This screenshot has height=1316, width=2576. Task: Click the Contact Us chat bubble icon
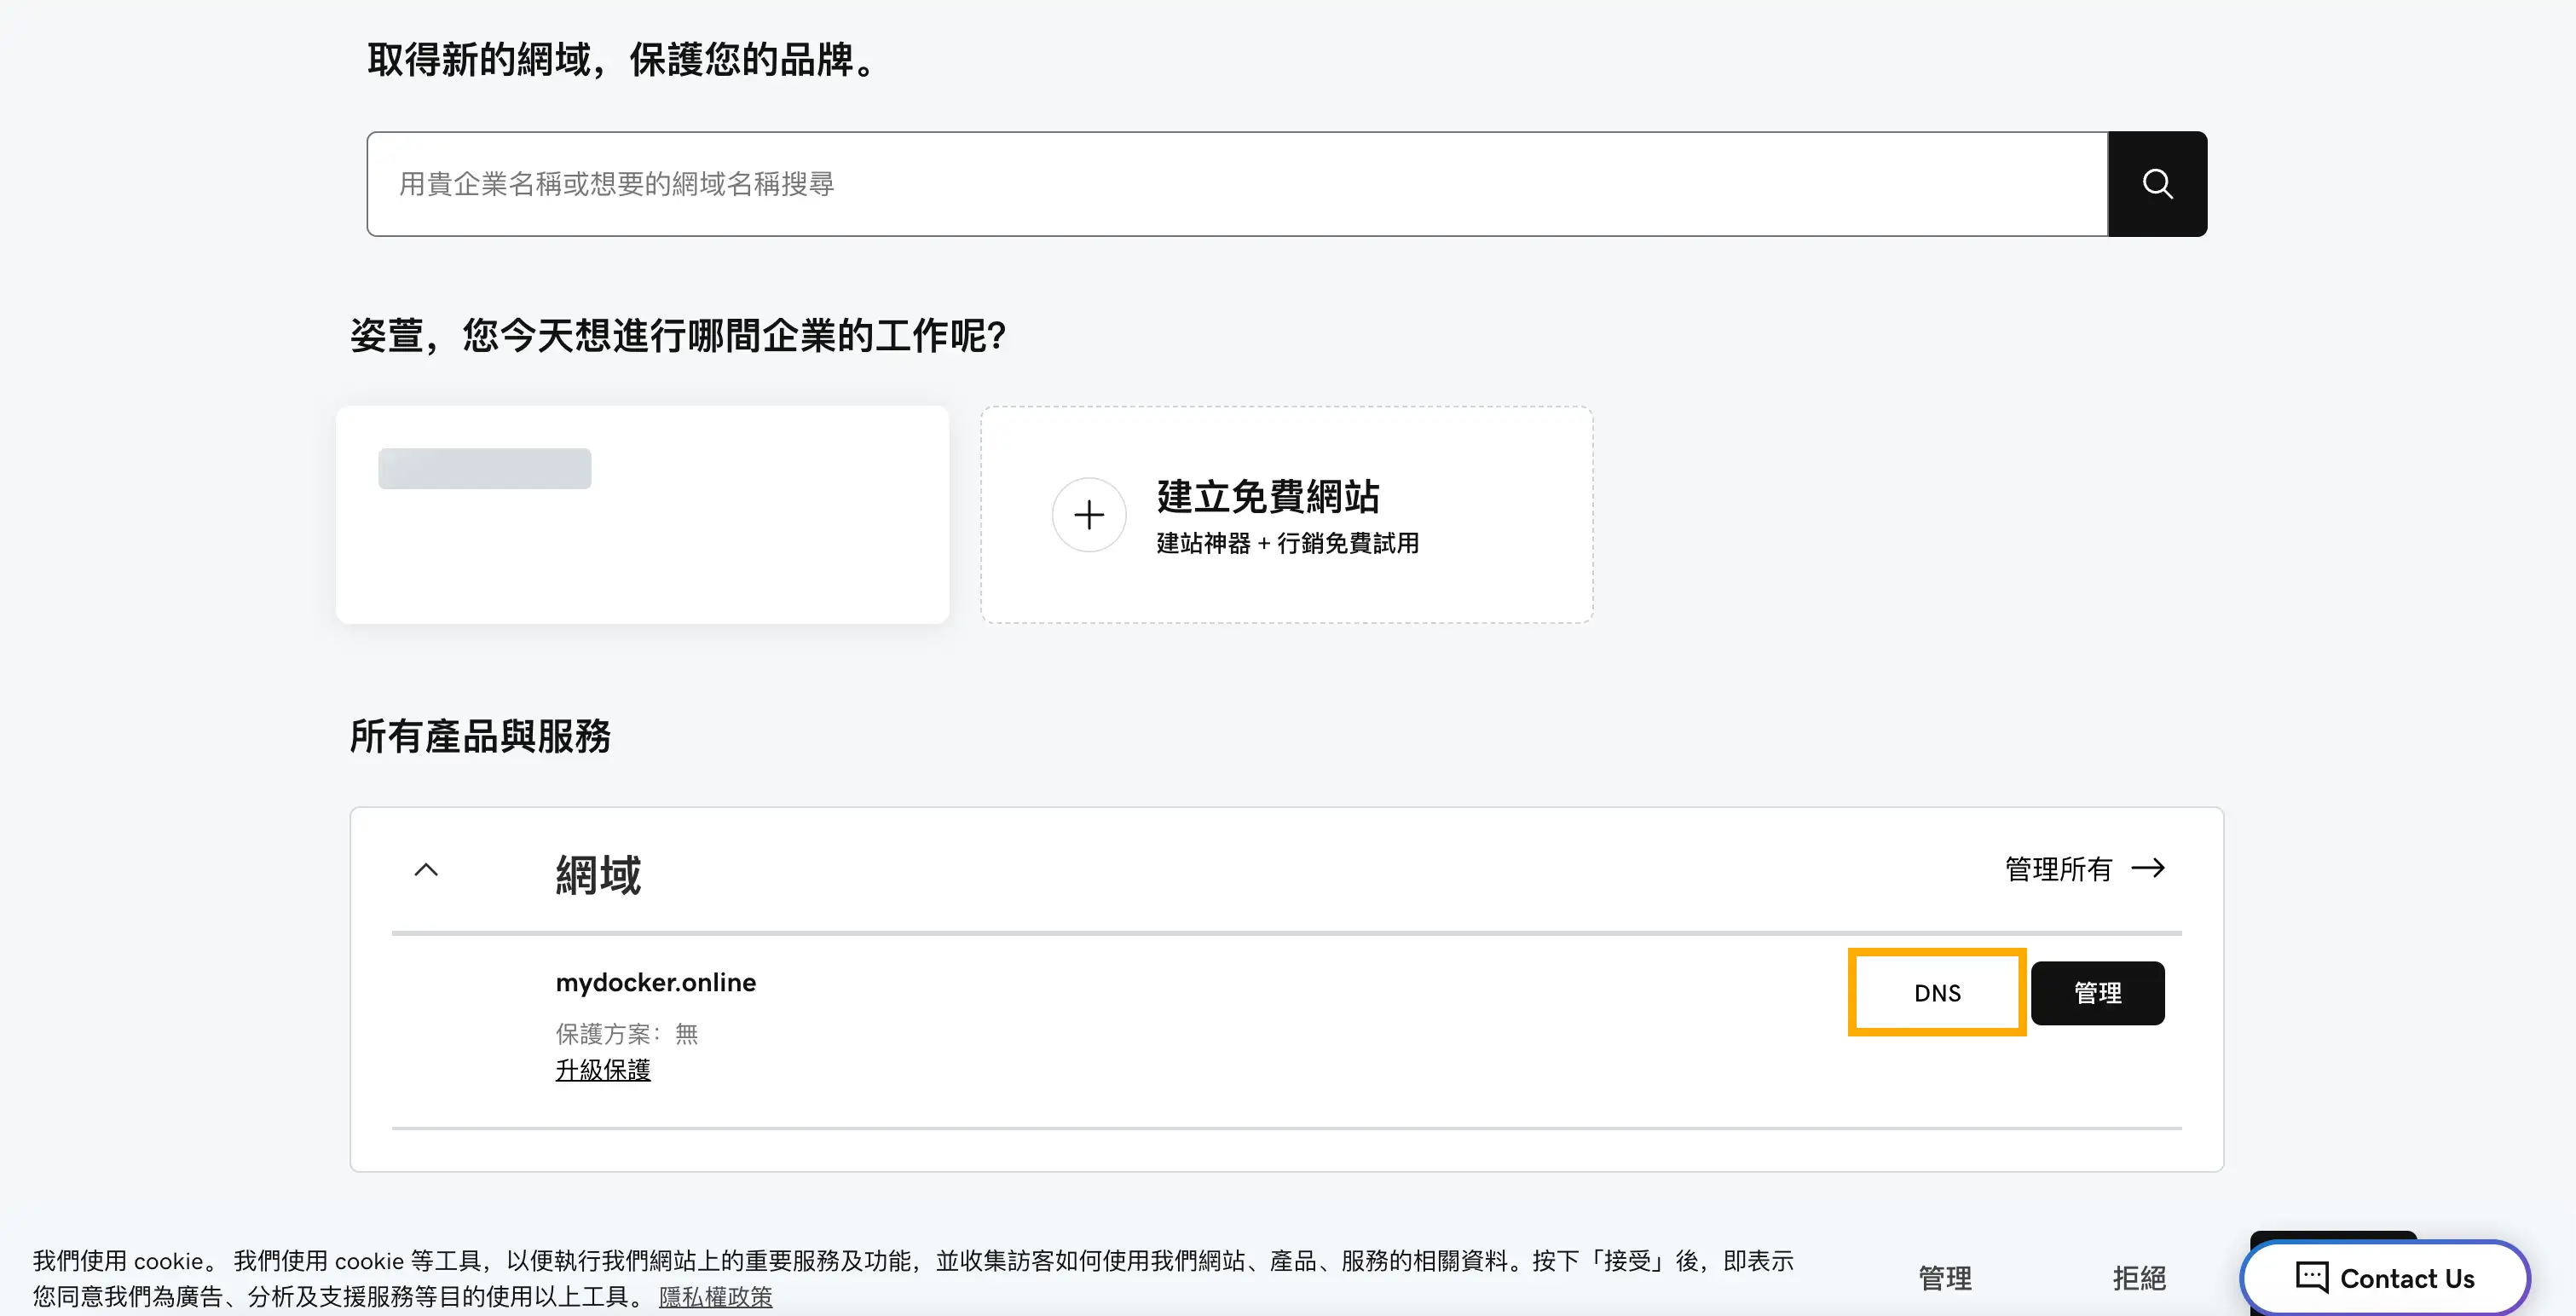2311,1277
